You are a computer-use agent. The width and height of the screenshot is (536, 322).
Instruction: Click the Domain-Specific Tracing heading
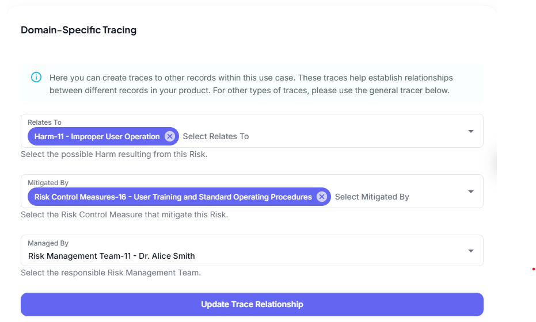click(78, 30)
